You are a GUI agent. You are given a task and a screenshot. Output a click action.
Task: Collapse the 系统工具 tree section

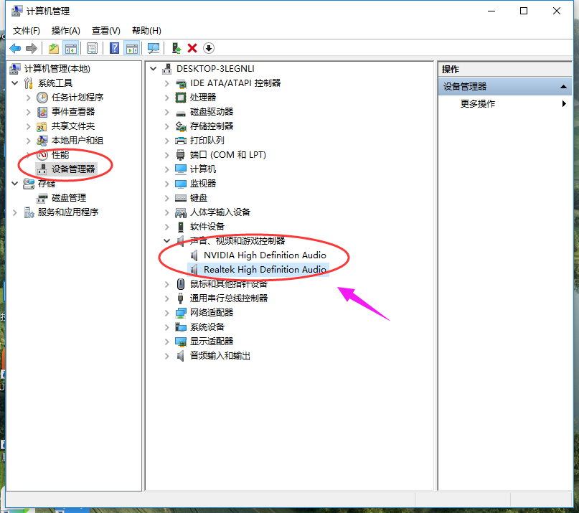pos(16,82)
